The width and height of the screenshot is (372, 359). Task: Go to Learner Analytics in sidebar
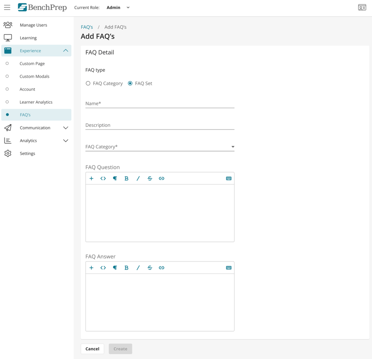pyautogui.click(x=36, y=102)
